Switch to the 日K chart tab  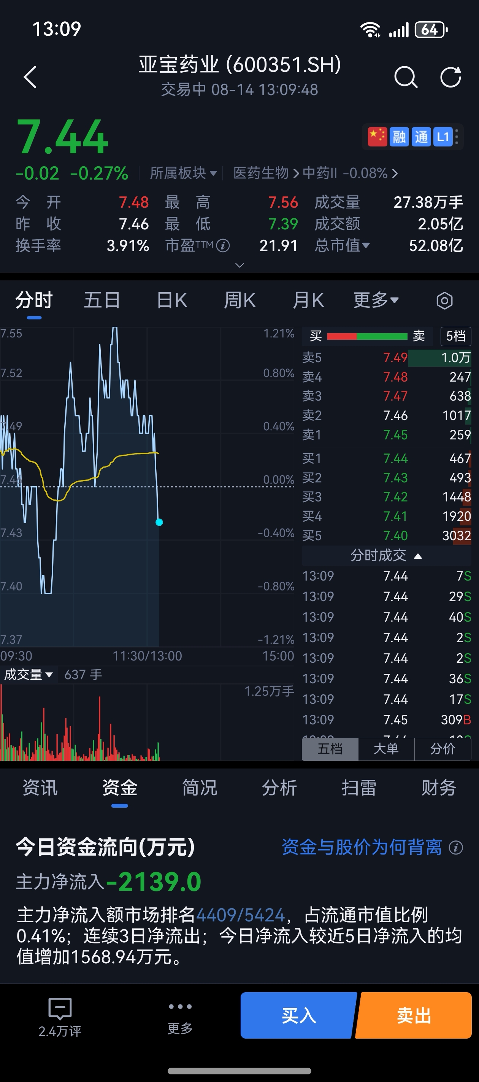(172, 300)
